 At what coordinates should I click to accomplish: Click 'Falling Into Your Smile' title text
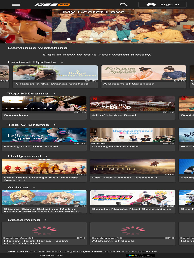pyautogui.click(x=31, y=146)
